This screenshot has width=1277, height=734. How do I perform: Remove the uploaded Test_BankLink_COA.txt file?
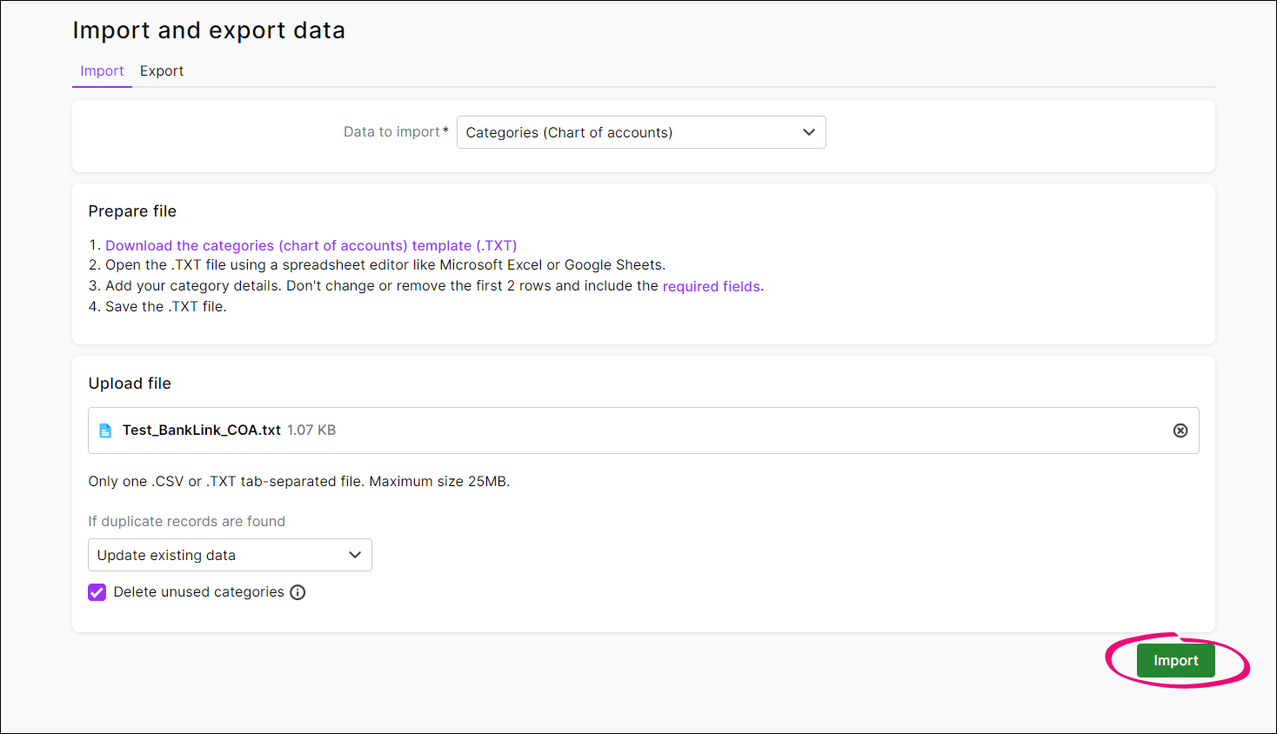[x=1180, y=430]
